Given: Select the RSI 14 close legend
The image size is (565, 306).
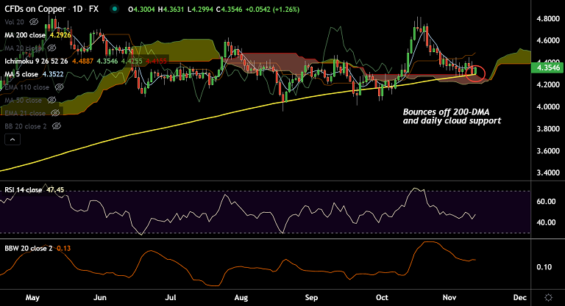Looking at the screenshot, I should click(23, 190).
